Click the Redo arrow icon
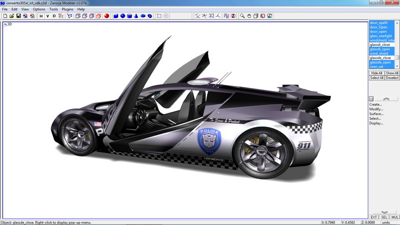The image size is (400, 225). [x=32, y=16]
